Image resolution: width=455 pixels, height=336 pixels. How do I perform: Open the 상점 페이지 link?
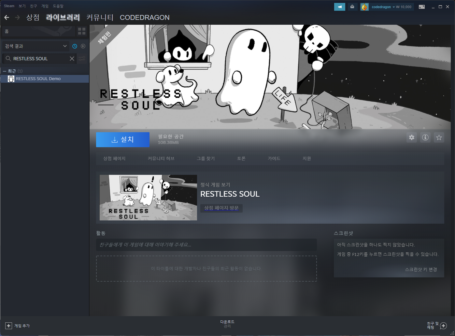pos(114,159)
